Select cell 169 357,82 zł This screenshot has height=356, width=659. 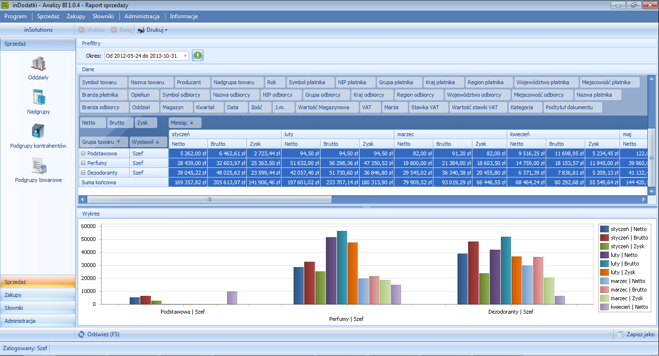(188, 182)
